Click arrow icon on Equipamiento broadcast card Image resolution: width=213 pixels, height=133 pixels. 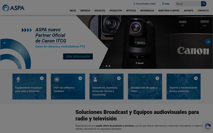[x=42, y=78]
